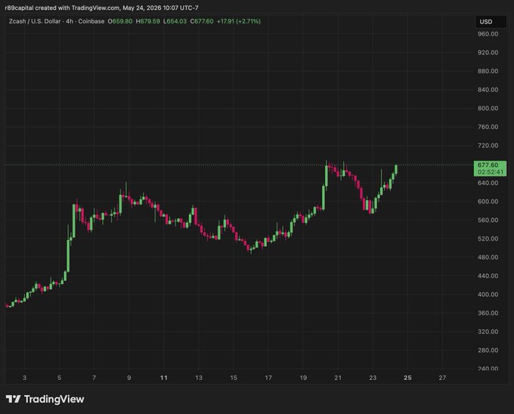Screen dimensions: 514x414
Task: Select the 720.00 price axis label
Action: pos(488,145)
